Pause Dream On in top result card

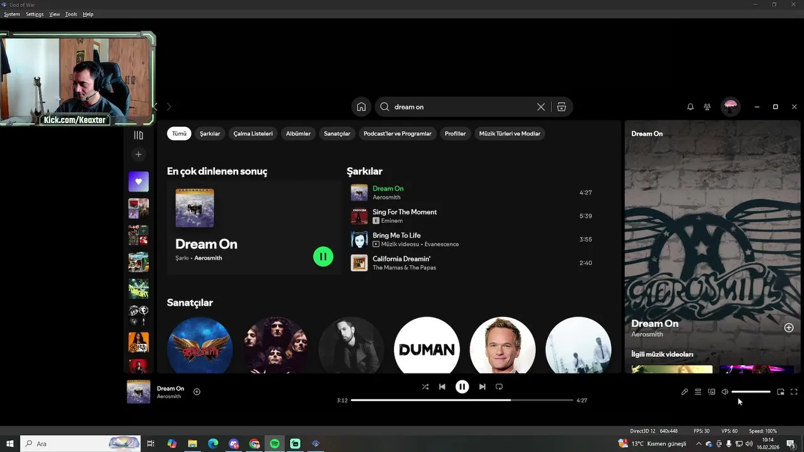[323, 256]
